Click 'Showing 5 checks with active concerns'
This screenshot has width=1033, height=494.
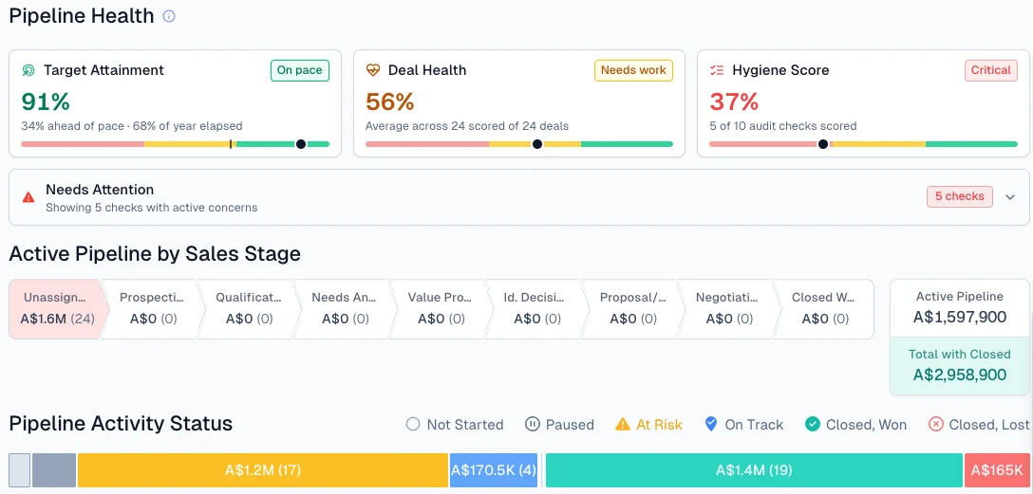point(152,208)
